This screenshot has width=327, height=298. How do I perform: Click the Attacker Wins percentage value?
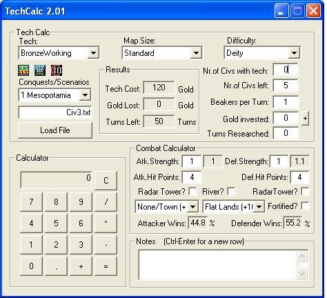click(198, 223)
